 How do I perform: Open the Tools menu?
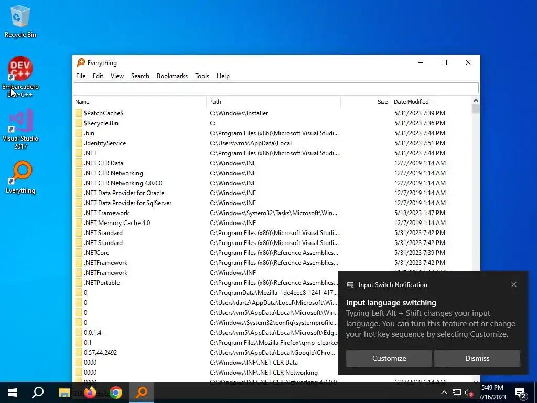202,76
